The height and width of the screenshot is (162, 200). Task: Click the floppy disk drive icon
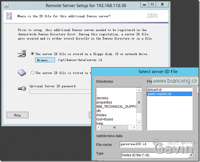pyautogui.click(x=22, y=53)
